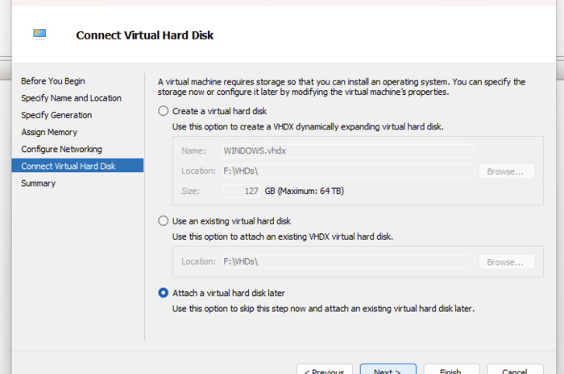
Task: Click the new disk Location field
Action: (347, 171)
